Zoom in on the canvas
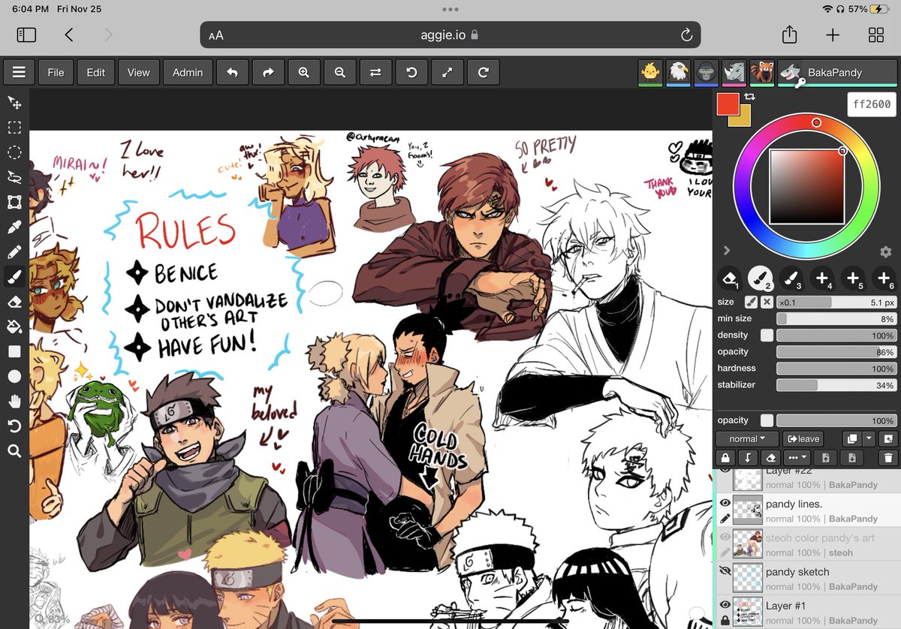 (x=304, y=73)
